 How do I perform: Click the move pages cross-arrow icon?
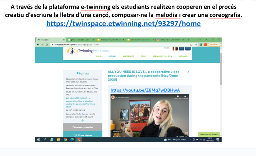(83, 120)
